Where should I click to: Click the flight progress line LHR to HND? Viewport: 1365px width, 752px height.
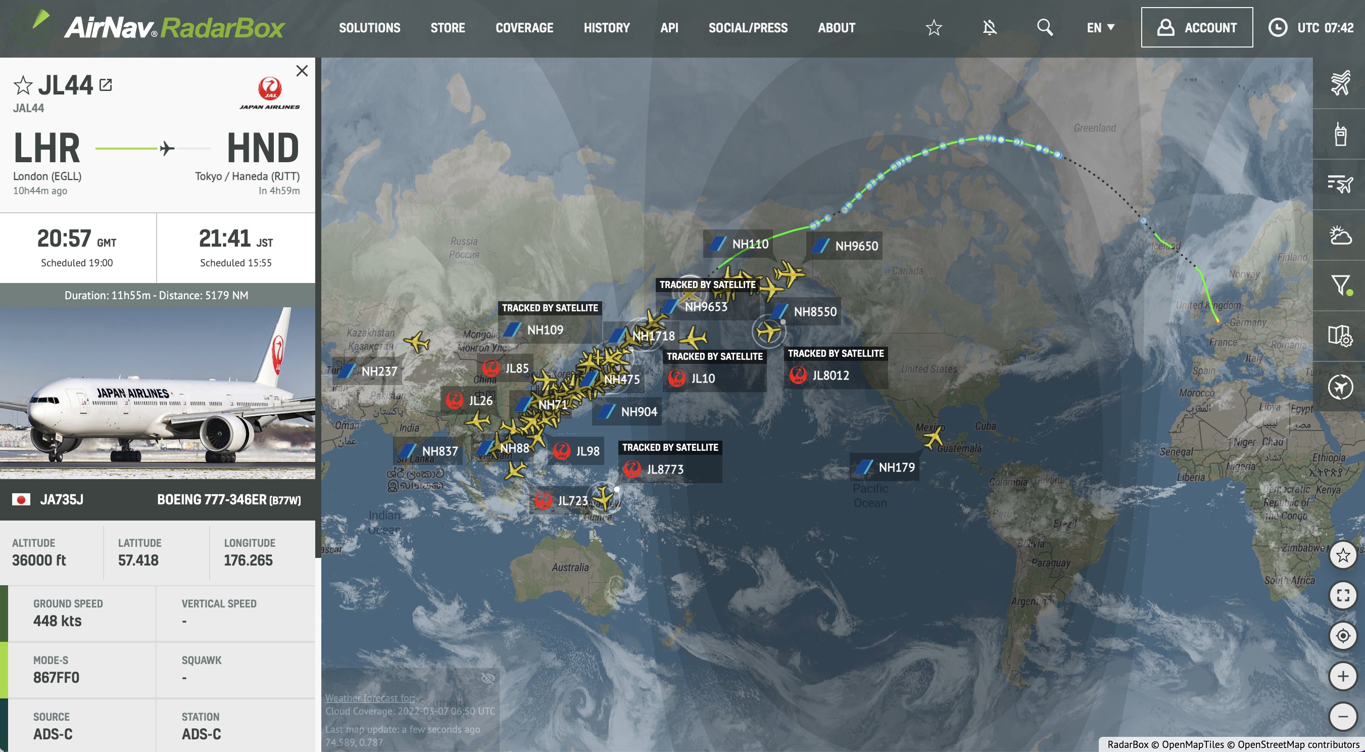153,149
